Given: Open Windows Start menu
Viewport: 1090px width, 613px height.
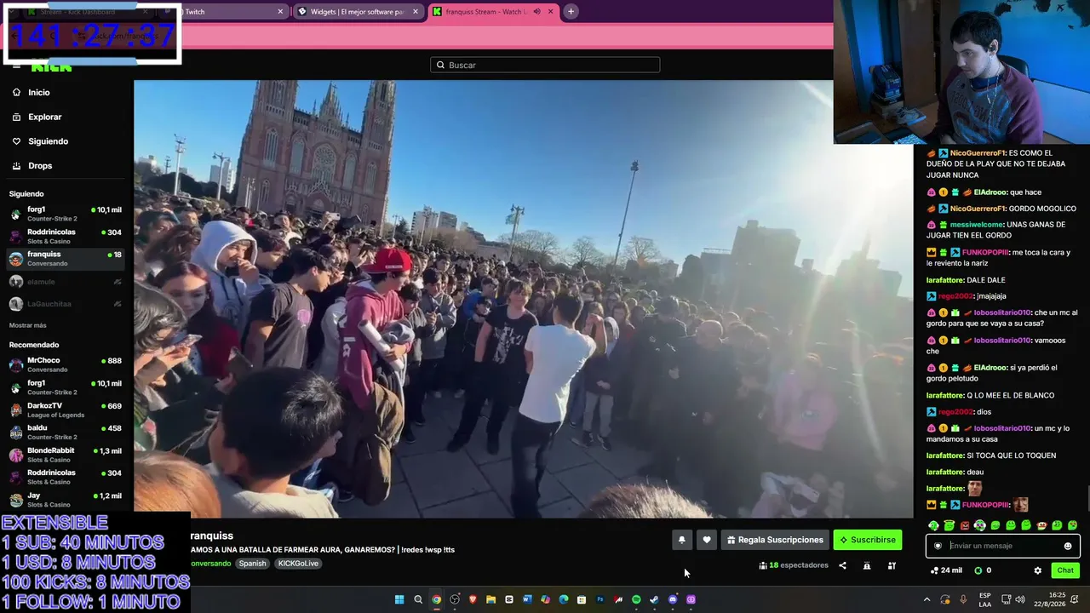Looking at the screenshot, I should coord(399,599).
